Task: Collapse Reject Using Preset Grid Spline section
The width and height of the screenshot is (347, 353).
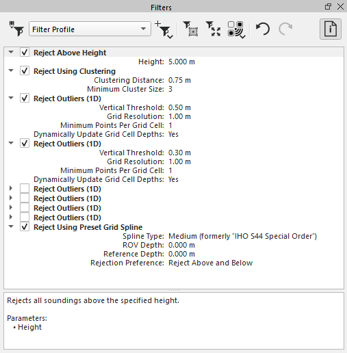Action: click(x=11, y=226)
